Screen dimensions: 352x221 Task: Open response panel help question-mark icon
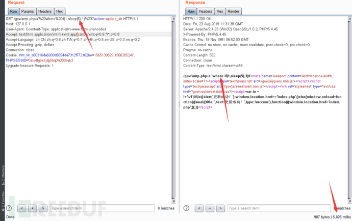click(x=186, y=208)
